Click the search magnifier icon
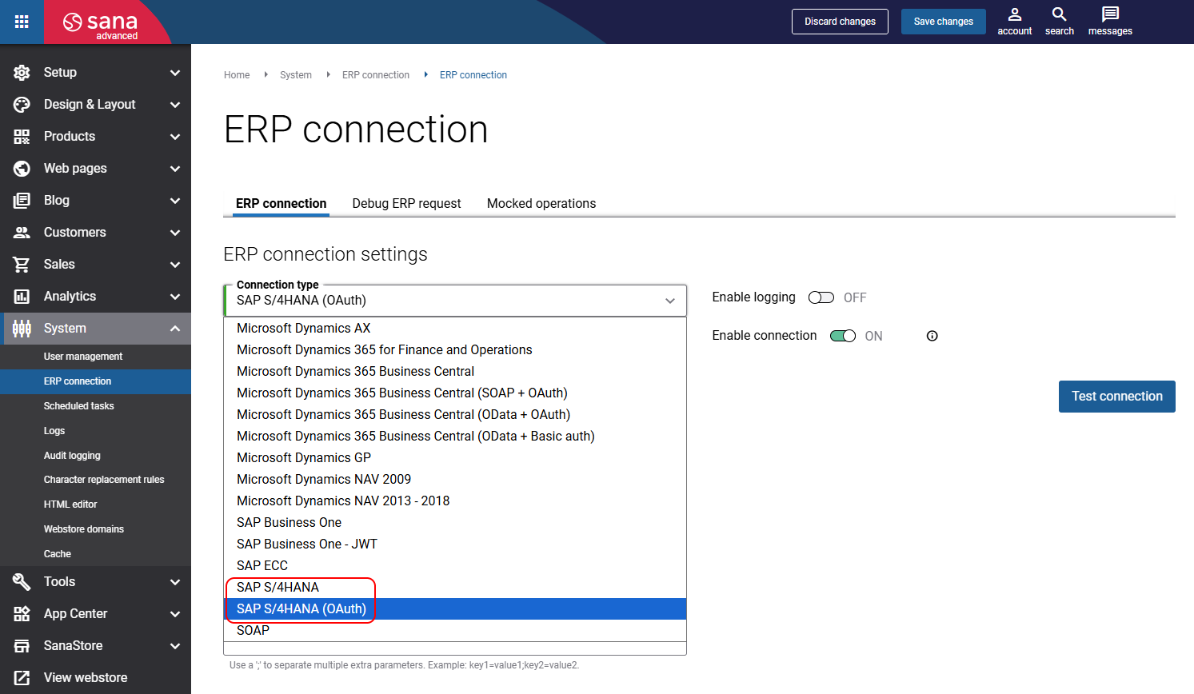The image size is (1194, 694). (1060, 14)
